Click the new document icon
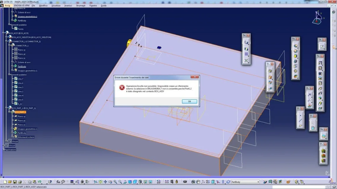The height and width of the screenshot is (189, 337). coord(5,182)
